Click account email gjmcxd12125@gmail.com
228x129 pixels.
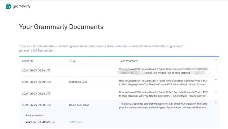[x=37, y=51]
